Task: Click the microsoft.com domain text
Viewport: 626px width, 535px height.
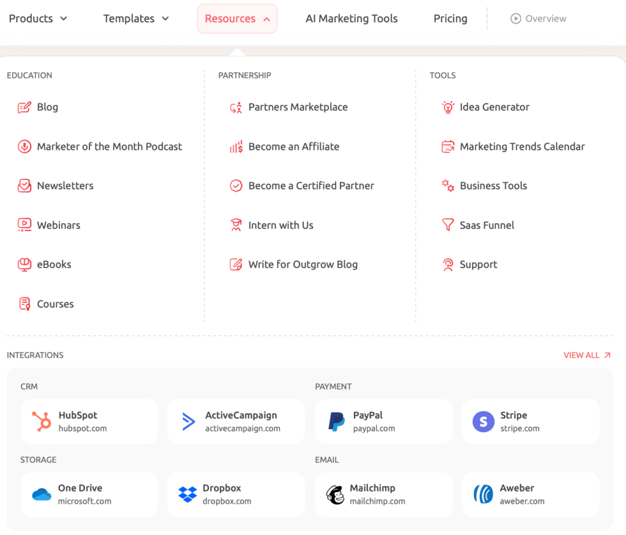Action: tap(84, 501)
